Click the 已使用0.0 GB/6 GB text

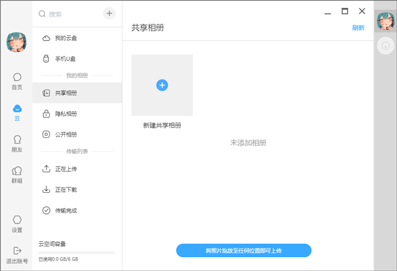(58, 259)
